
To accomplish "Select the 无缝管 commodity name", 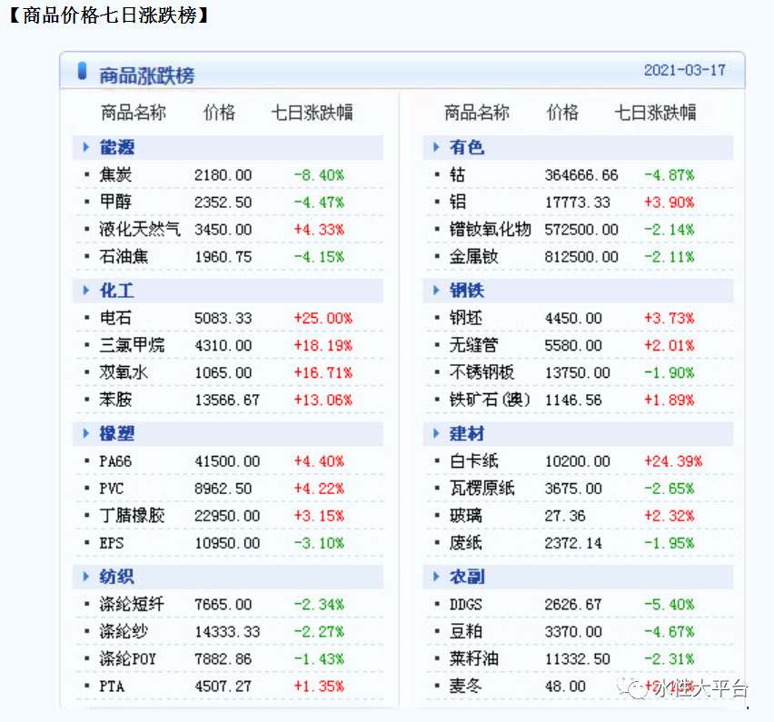I will [x=474, y=345].
